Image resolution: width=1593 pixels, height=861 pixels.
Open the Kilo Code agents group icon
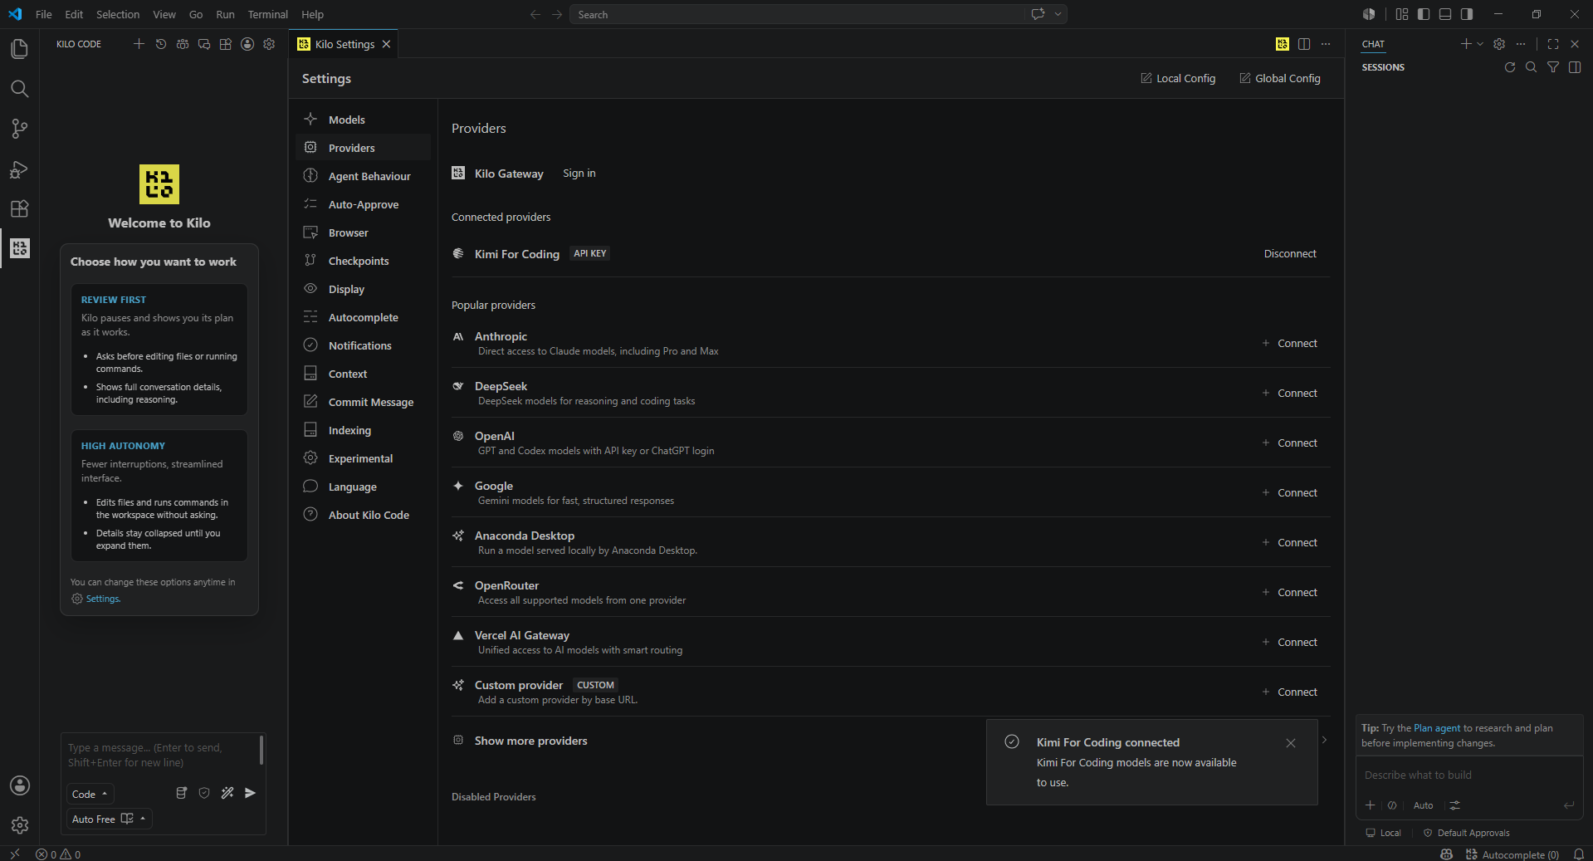tap(183, 44)
